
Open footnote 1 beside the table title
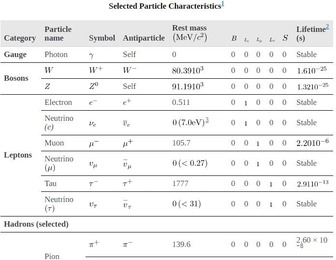(223, 4)
